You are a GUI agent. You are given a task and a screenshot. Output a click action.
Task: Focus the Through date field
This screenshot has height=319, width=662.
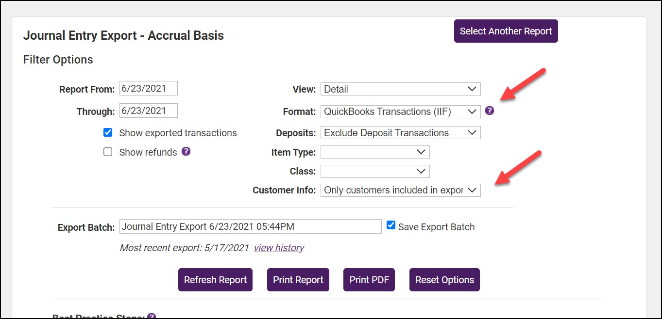pyautogui.click(x=148, y=111)
